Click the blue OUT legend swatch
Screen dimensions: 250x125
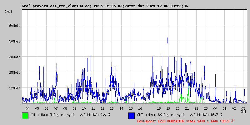point(131,115)
